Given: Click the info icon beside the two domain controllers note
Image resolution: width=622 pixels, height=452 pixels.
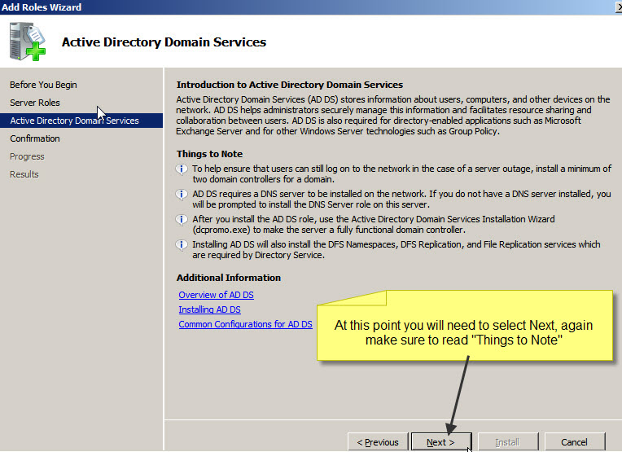Looking at the screenshot, I should [x=182, y=169].
